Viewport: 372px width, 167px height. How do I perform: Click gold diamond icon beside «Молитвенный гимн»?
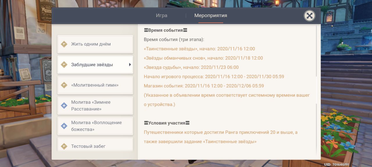[x=64, y=85]
